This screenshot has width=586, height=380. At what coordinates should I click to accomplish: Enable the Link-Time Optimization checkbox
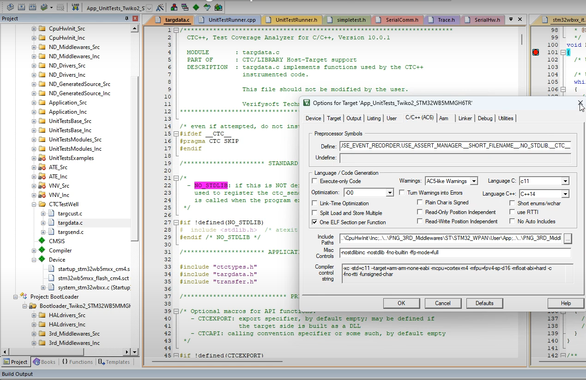[315, 203]
